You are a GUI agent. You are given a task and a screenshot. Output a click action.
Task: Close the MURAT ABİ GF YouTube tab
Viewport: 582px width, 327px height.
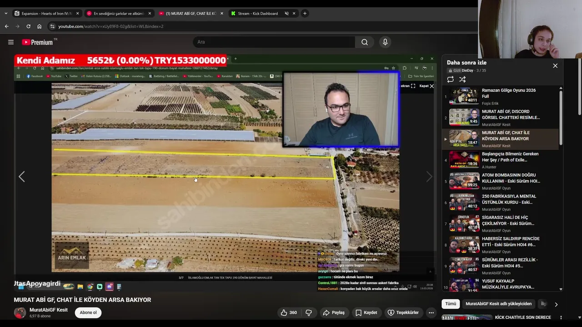point(222,14)
